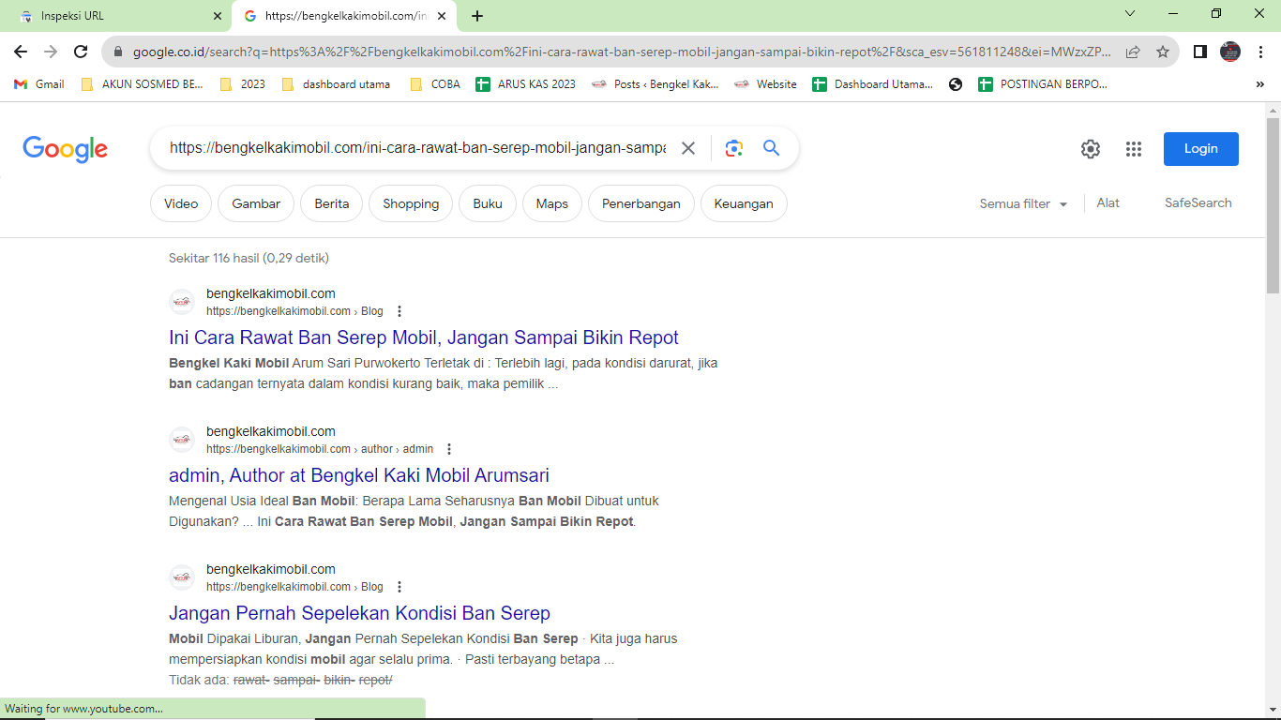Open the POSTINGAN BERPO... bookmark

(1043, 84)
